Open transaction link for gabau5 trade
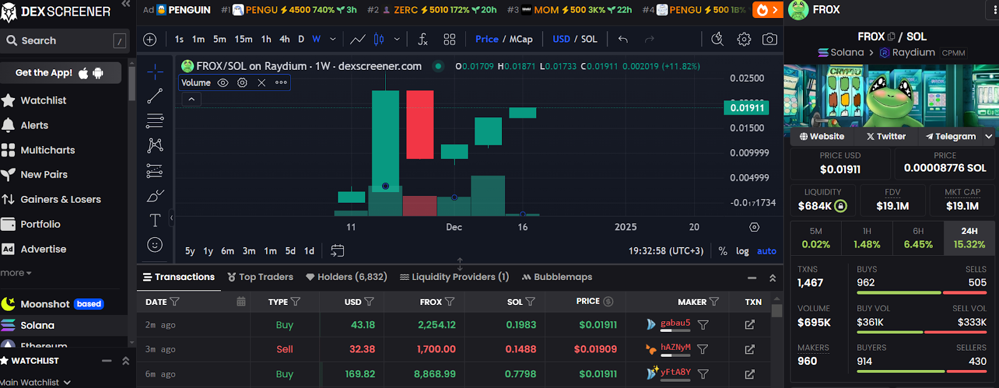The image size is (999, 388). 749,324
